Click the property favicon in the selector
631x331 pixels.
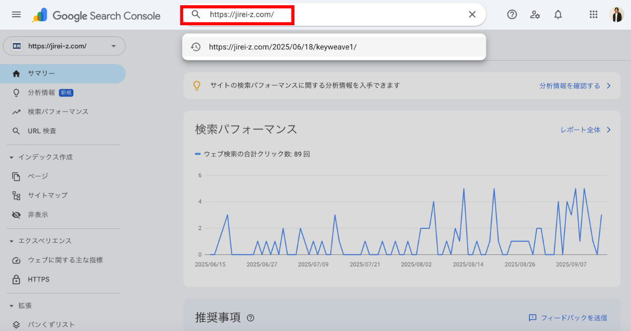[x=17, y=46]
